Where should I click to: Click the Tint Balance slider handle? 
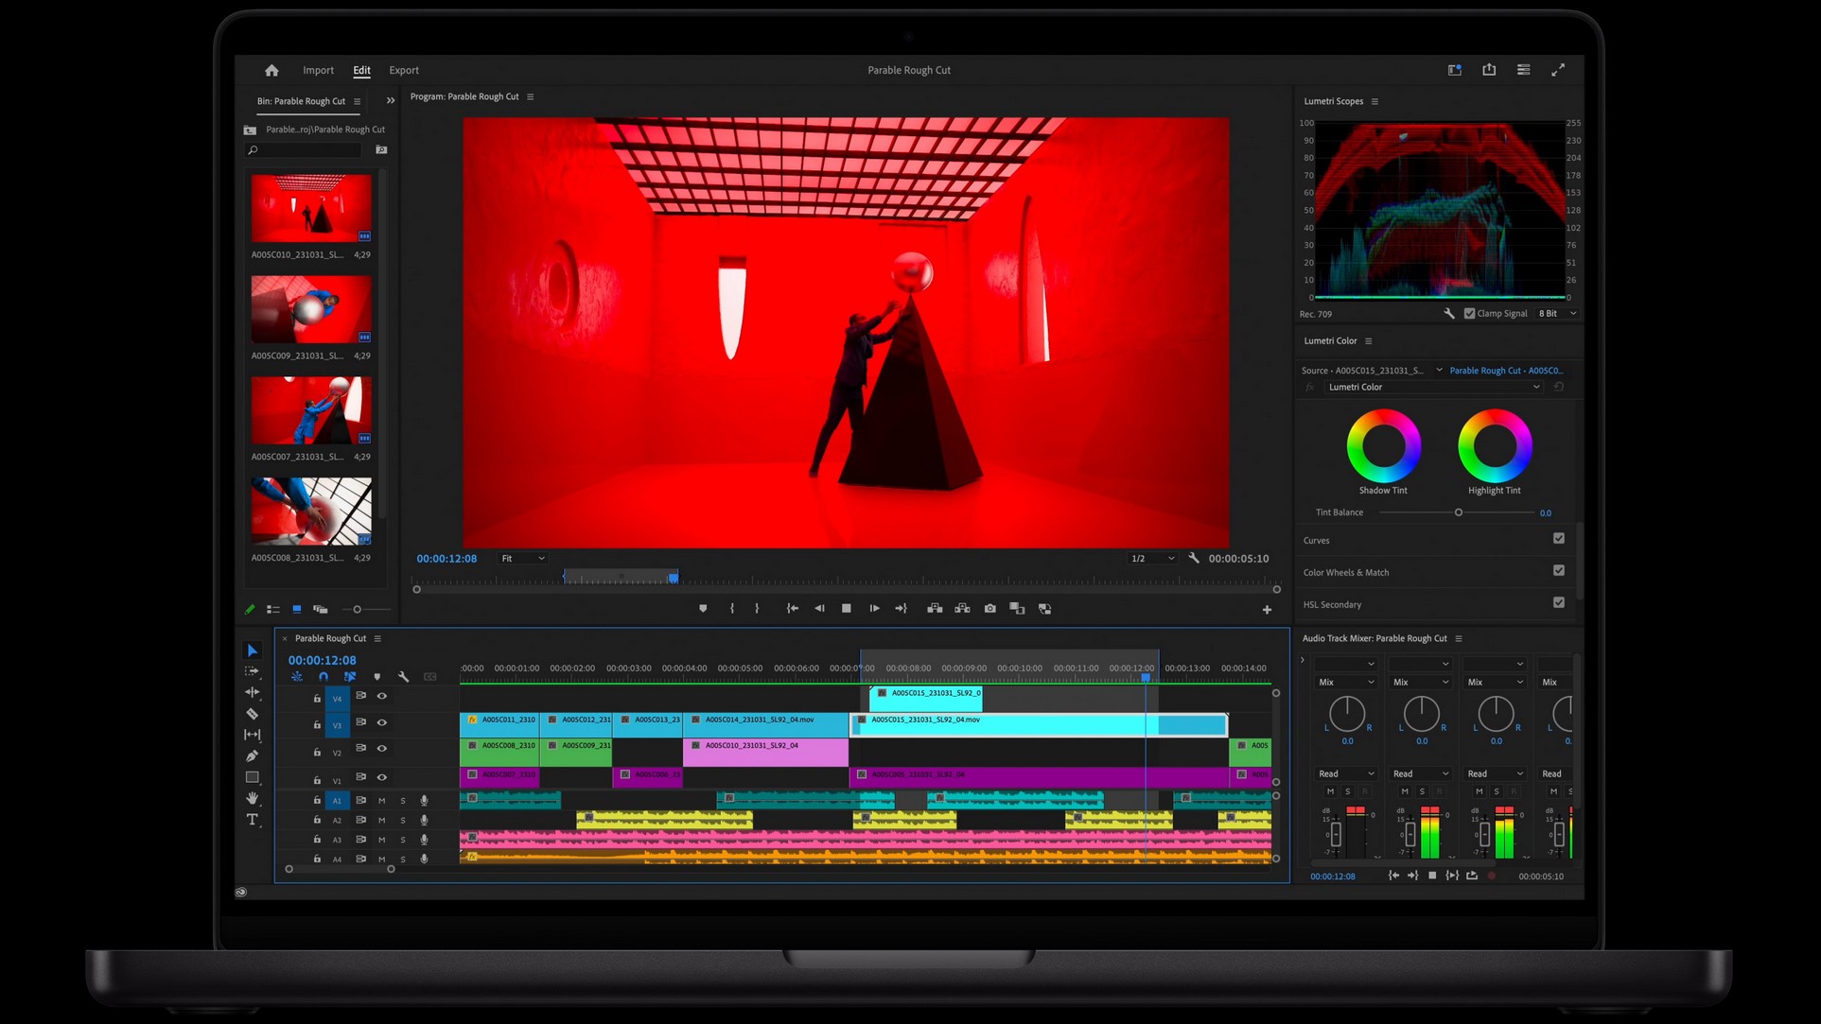point(1459,512)
